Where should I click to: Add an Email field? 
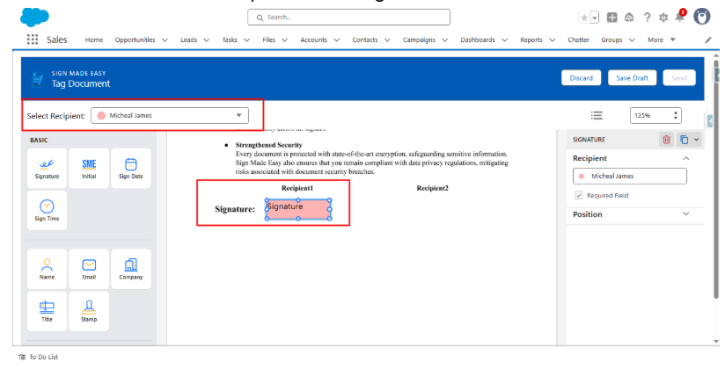(89, 269)
